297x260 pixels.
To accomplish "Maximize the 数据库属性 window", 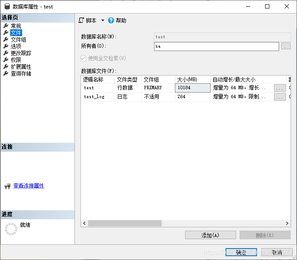I will point(267,6).
